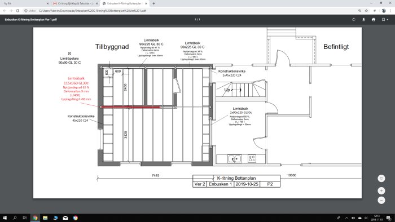Zoom in on the PDF

(381, 191)
